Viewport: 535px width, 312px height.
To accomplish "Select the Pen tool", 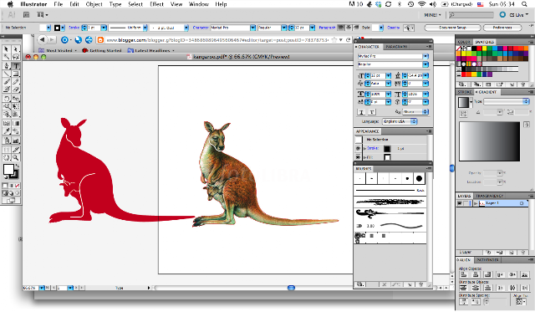I will [7, 66].
